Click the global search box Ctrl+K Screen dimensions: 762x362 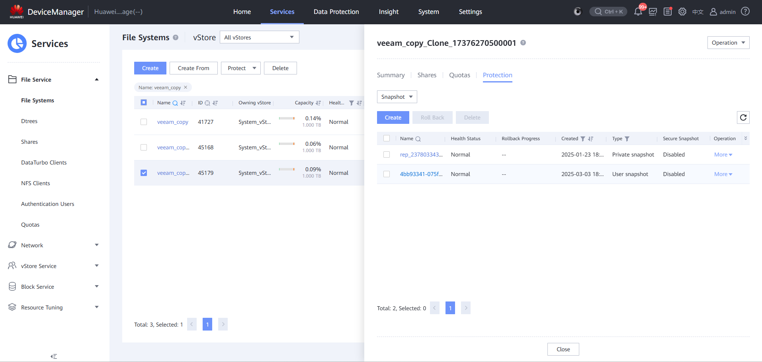coord(608,12)
